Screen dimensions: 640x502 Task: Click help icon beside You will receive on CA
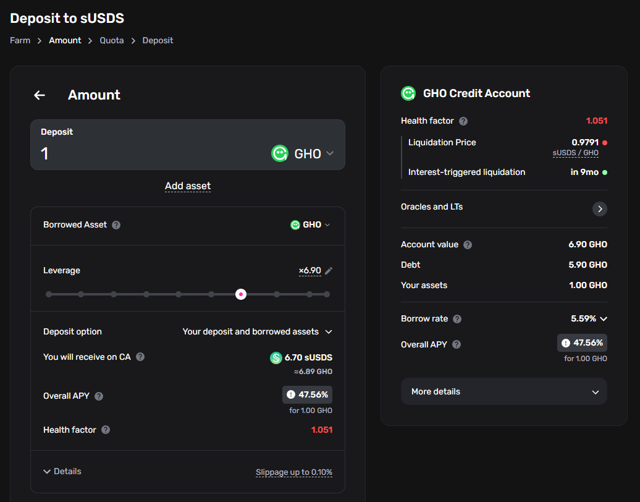[140, 357]
